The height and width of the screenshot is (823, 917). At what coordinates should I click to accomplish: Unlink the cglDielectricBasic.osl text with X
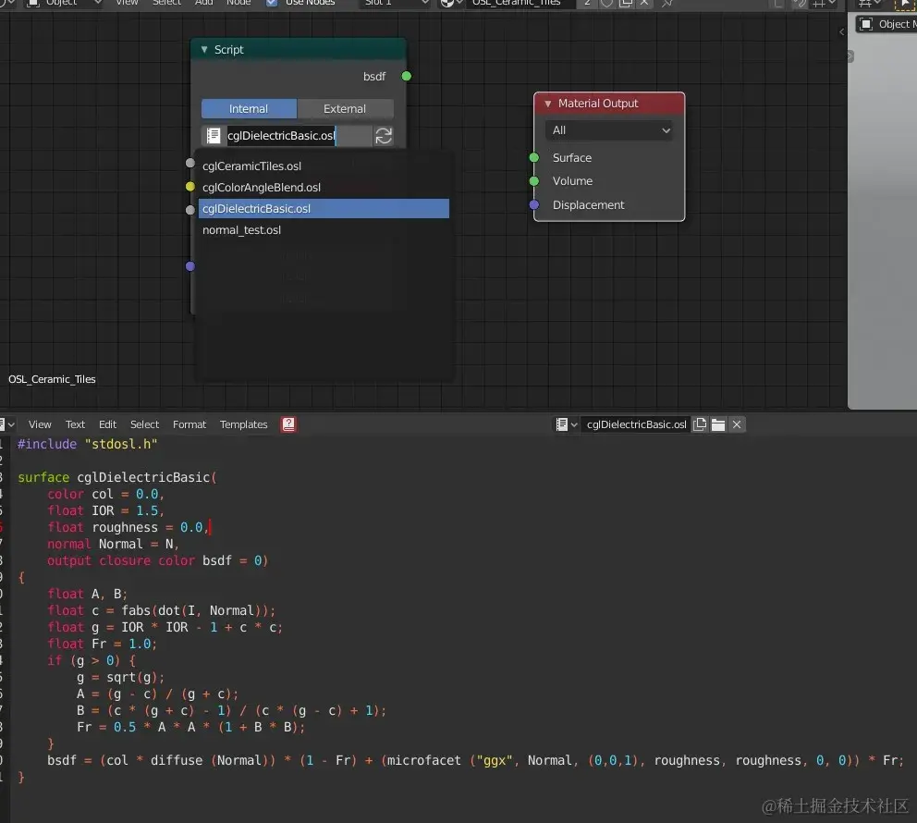[x=737, y=424]
